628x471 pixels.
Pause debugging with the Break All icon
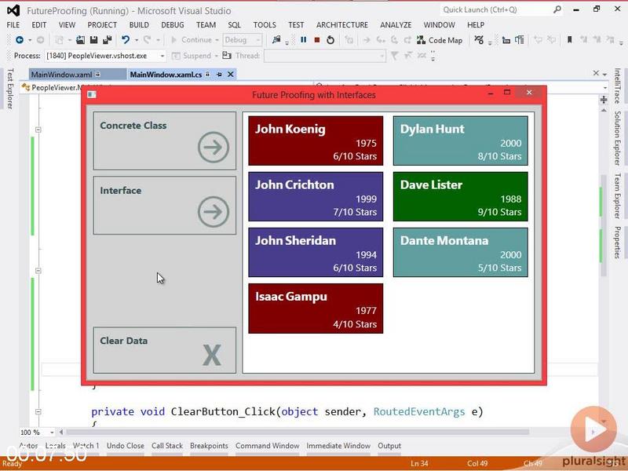point(304,40)
